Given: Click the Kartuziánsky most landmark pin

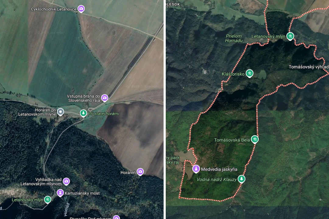Looking at the screenshot, I should 60,193.
